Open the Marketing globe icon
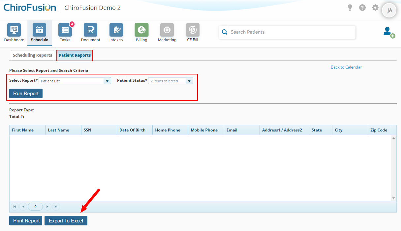401x231 pixels. point(167,30)
